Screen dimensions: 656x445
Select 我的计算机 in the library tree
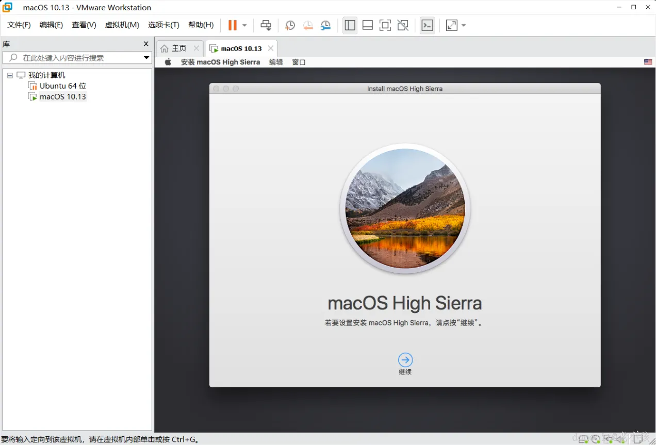[x=46, y=75]
